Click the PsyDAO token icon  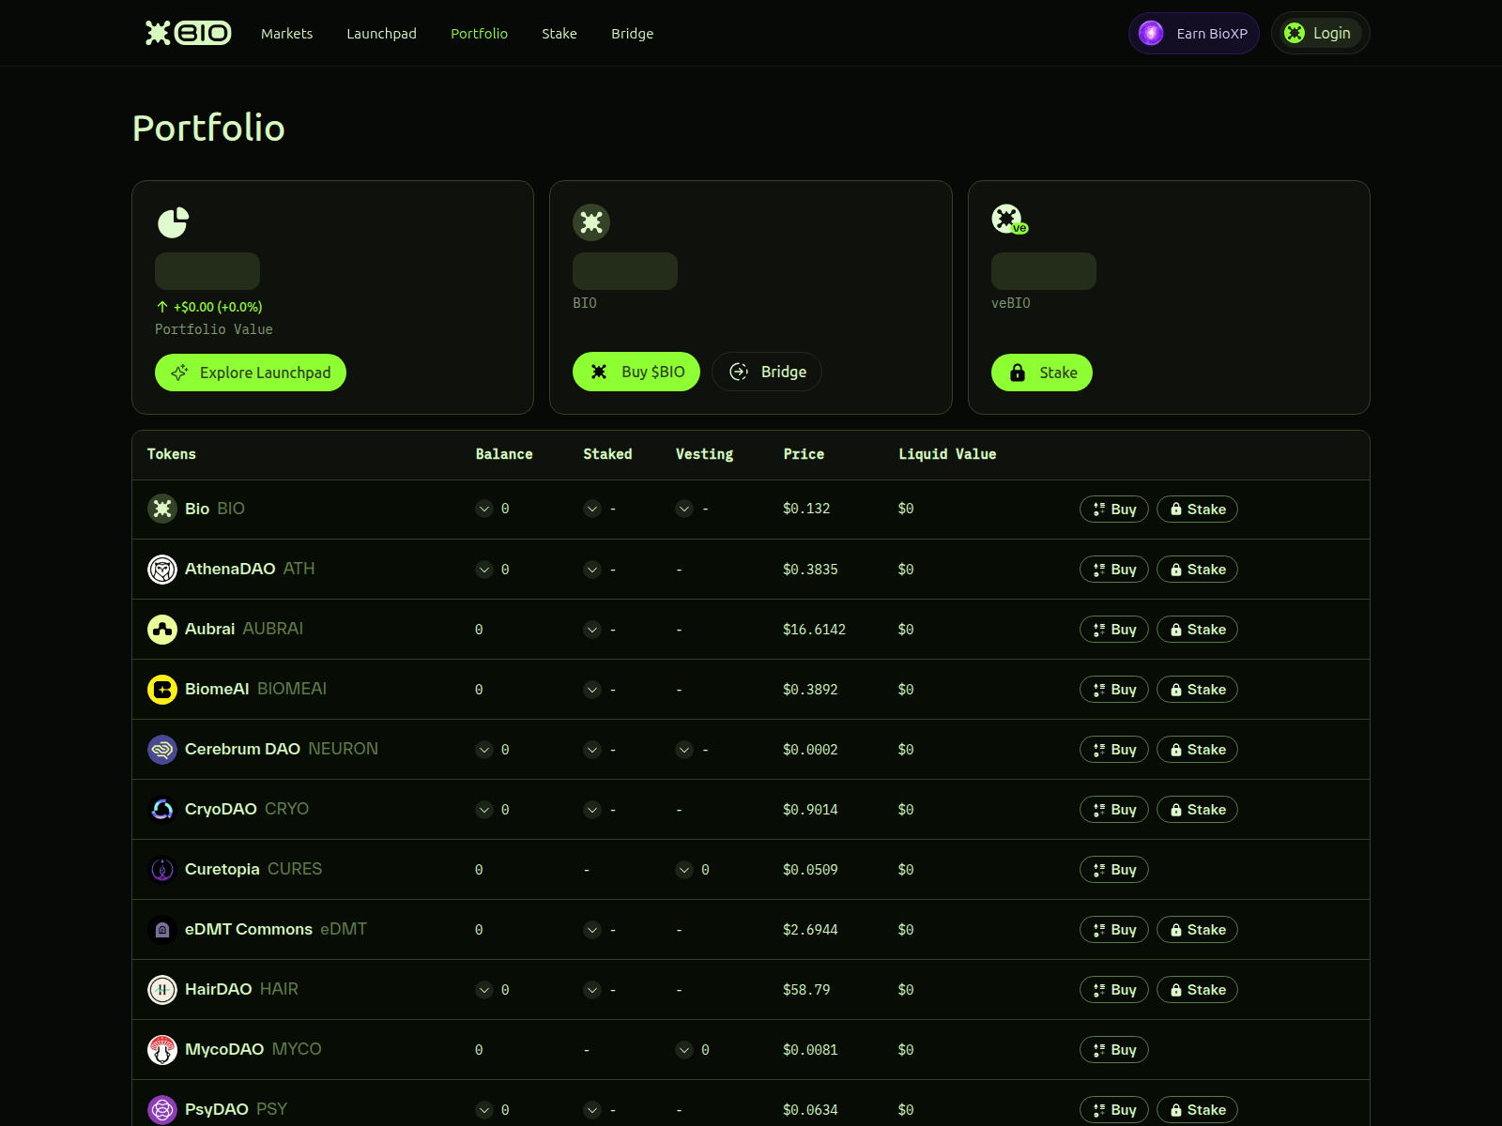pyautogui.click(x=162, y=1109)
